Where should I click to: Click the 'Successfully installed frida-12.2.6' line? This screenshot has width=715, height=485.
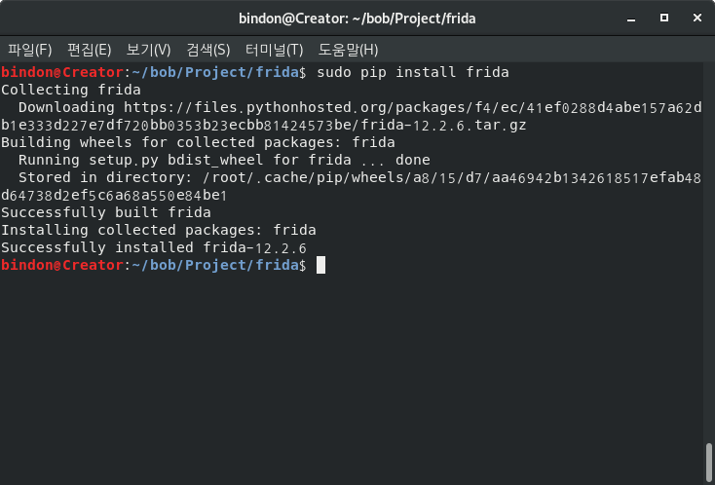pyautogui.click(x=154, y=247)
